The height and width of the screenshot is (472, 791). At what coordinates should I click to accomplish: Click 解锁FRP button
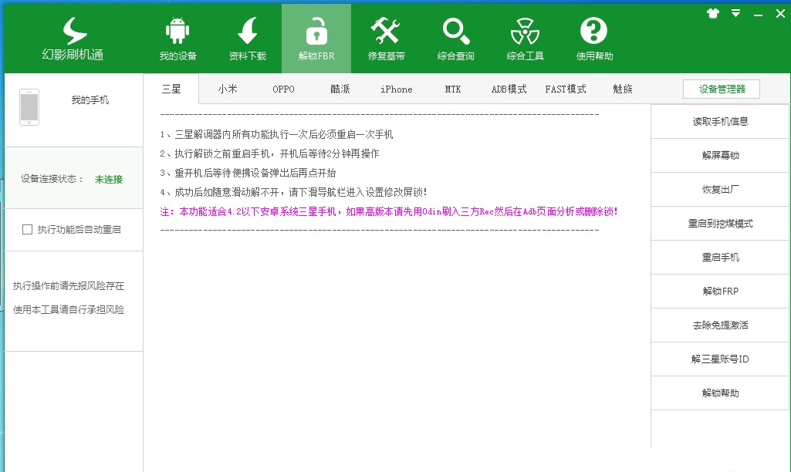720,291
